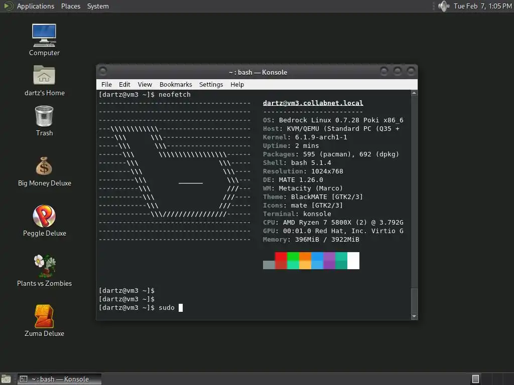
Task: Click Konsole taskbar button in bottom panel
Action: click(x=60, y=379)
